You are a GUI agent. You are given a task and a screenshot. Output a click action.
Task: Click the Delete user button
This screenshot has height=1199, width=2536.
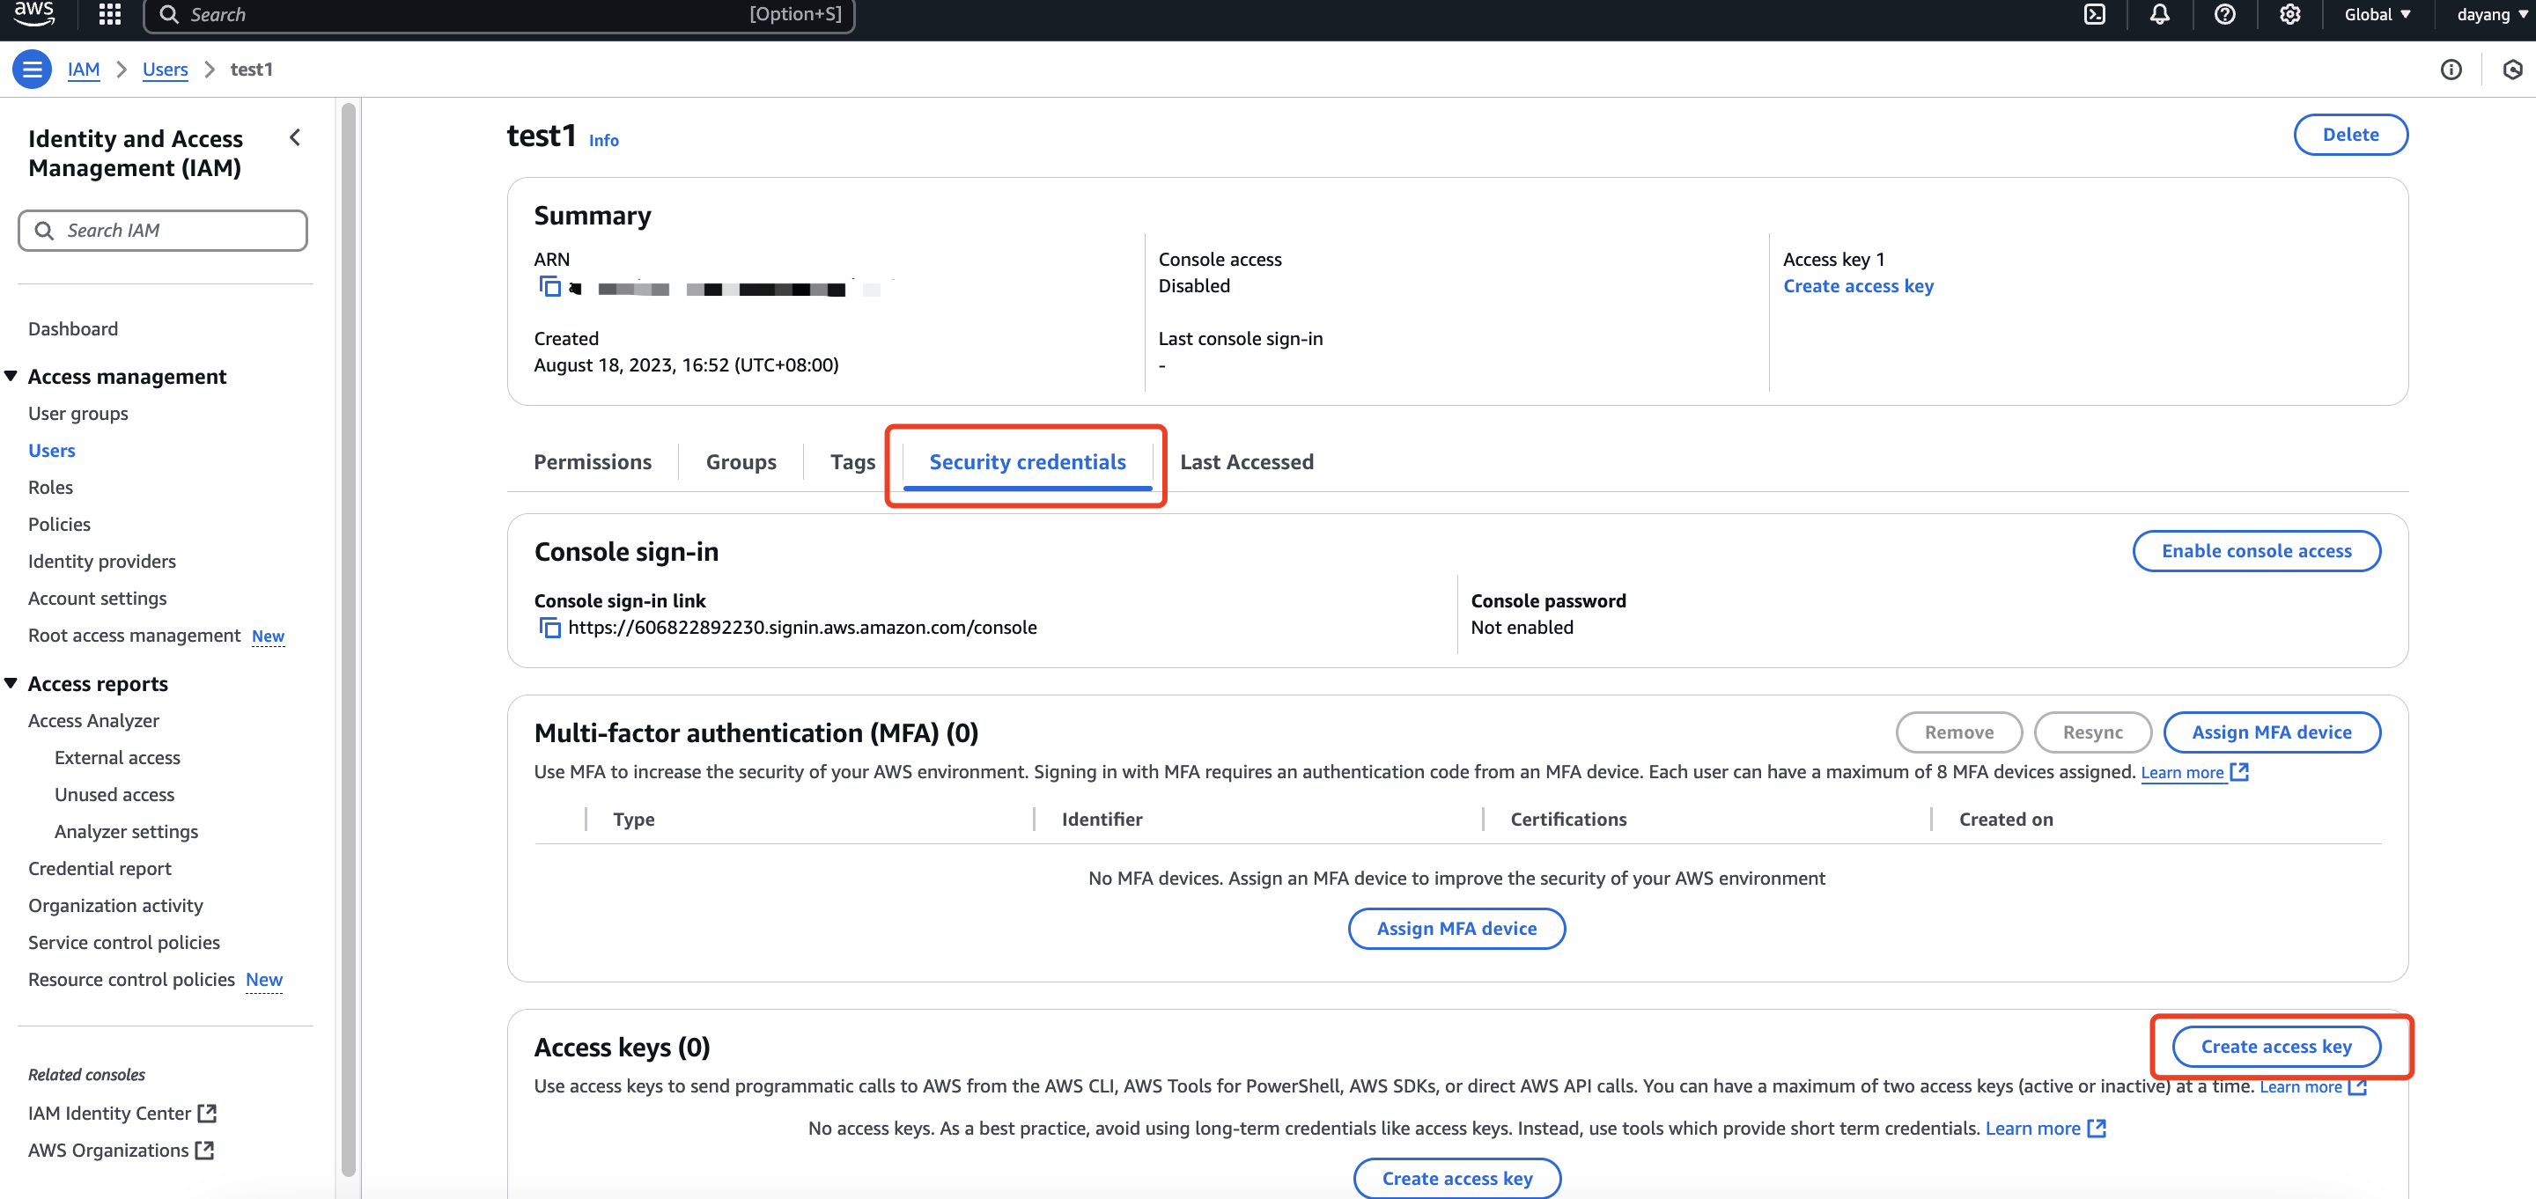[2350, 135]
